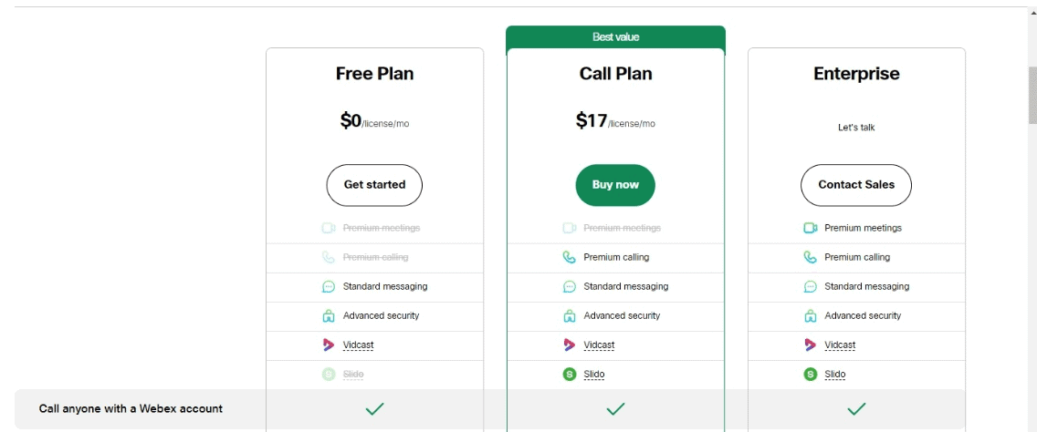Click Premium meetings video icon in Enterprise

pos(811,228)
